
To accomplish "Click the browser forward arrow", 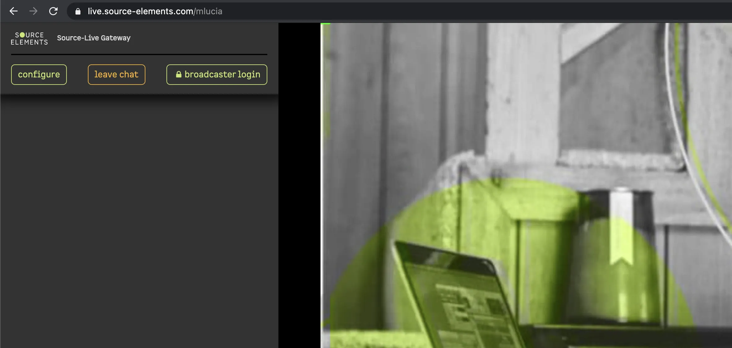I will coord(33,11).
